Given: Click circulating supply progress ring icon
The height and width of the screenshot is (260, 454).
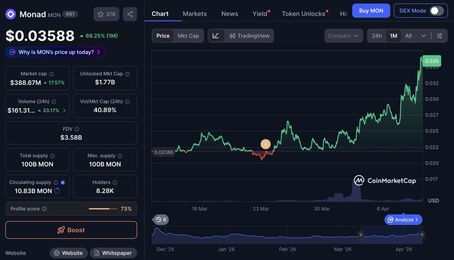Looking at the screenshot, I should (x=57, y=191).
